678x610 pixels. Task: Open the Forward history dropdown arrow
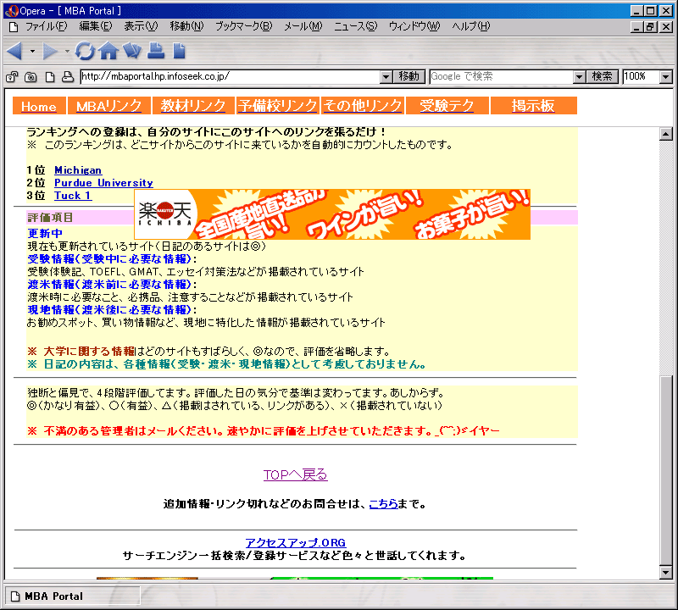point(67,51)
